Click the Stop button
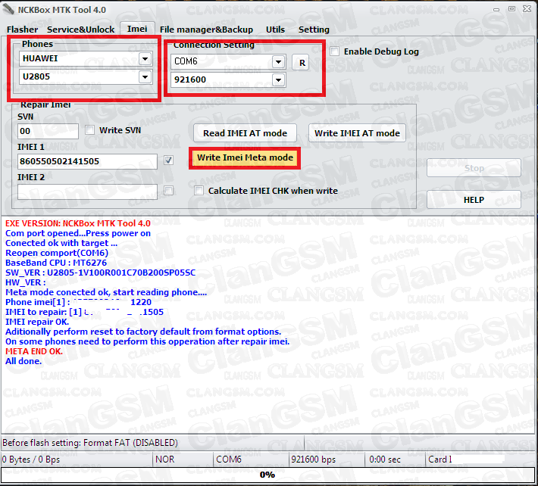Image resolution: width=538 pixels, height=486 pixels. (474, 168)
